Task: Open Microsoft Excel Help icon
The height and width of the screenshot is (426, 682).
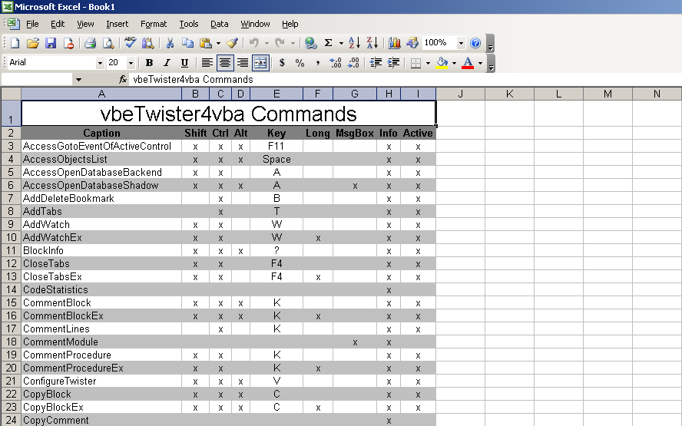Action: tap(475, 43)
